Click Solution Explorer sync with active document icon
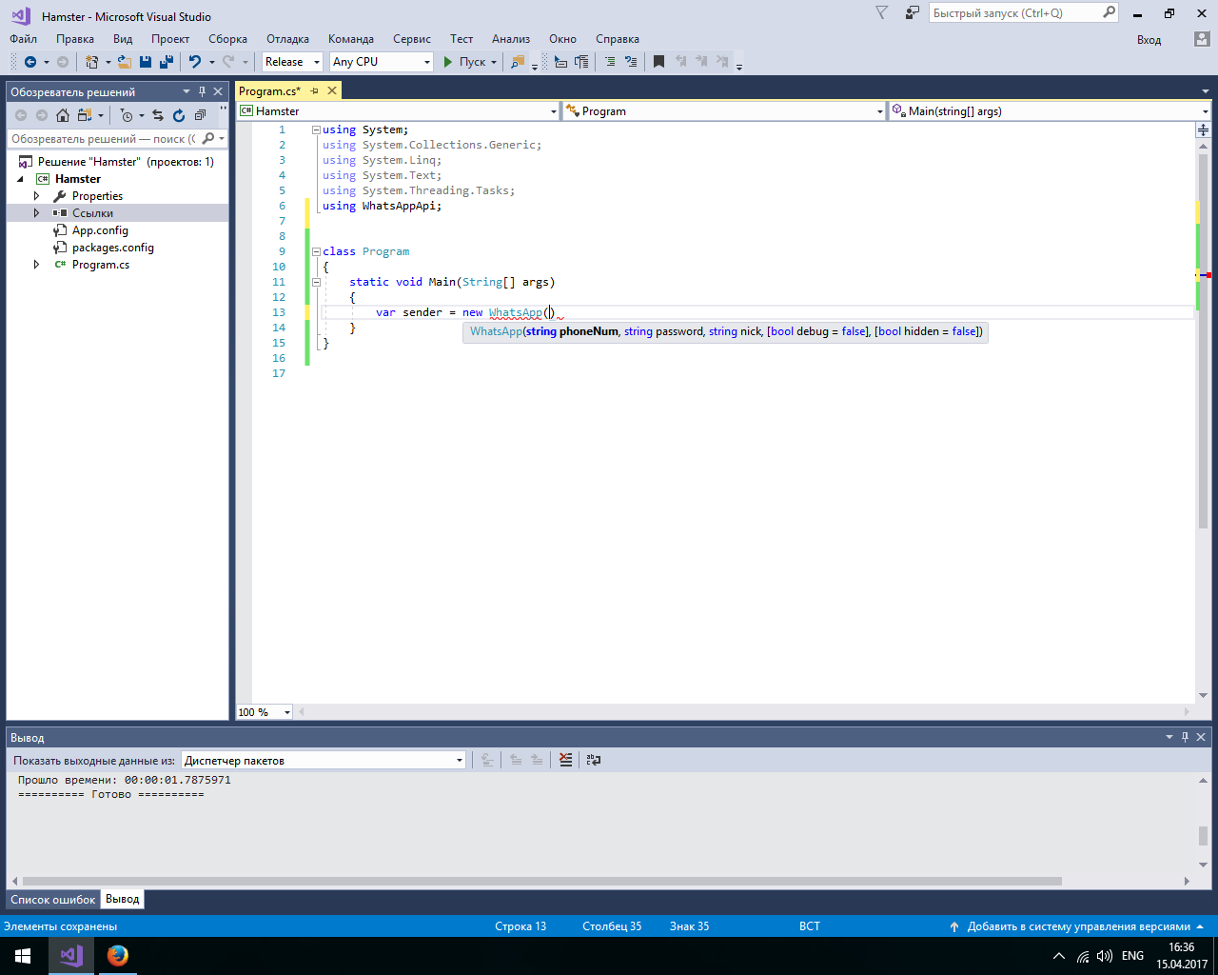Image resolution: width=1218 pixels, height=975 pixels. [x=158, y=115]
